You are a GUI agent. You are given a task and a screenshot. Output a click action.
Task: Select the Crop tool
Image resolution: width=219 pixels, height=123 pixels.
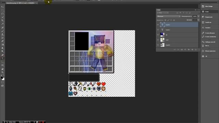click(2, 20)
